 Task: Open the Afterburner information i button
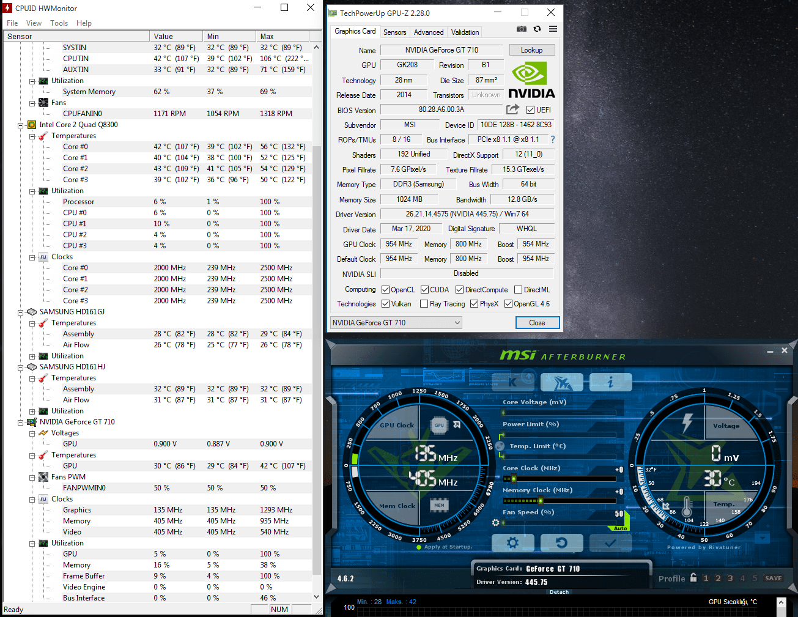[x=610, y=382]
